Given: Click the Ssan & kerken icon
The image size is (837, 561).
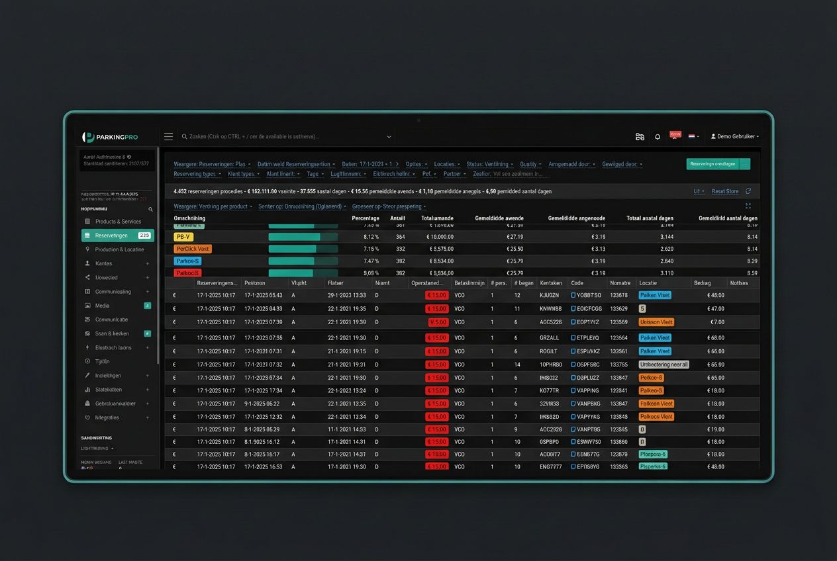Looking at the screenshot, I should pos(87,333).
